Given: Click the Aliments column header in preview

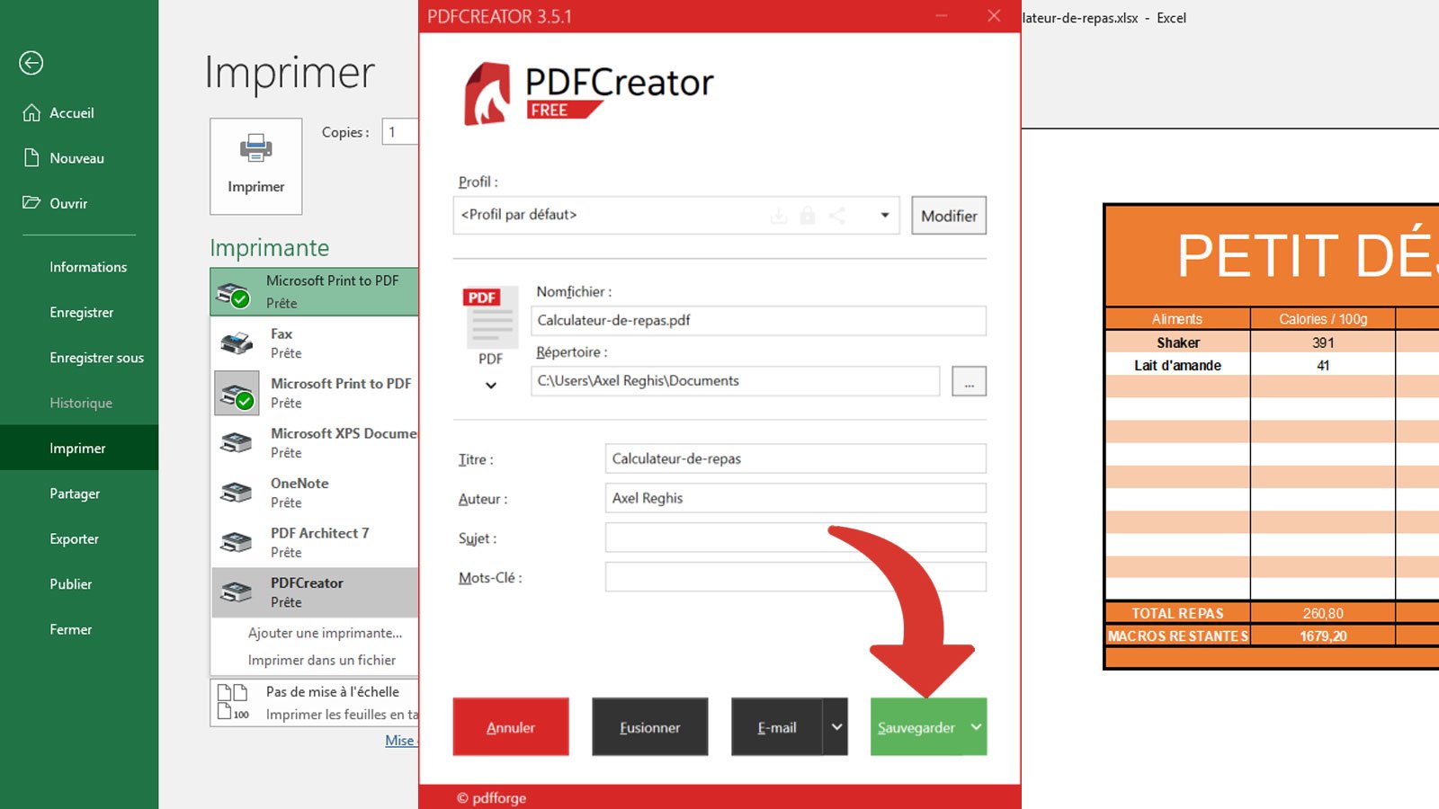Looking at the screenshot, I should [1178, 319].
